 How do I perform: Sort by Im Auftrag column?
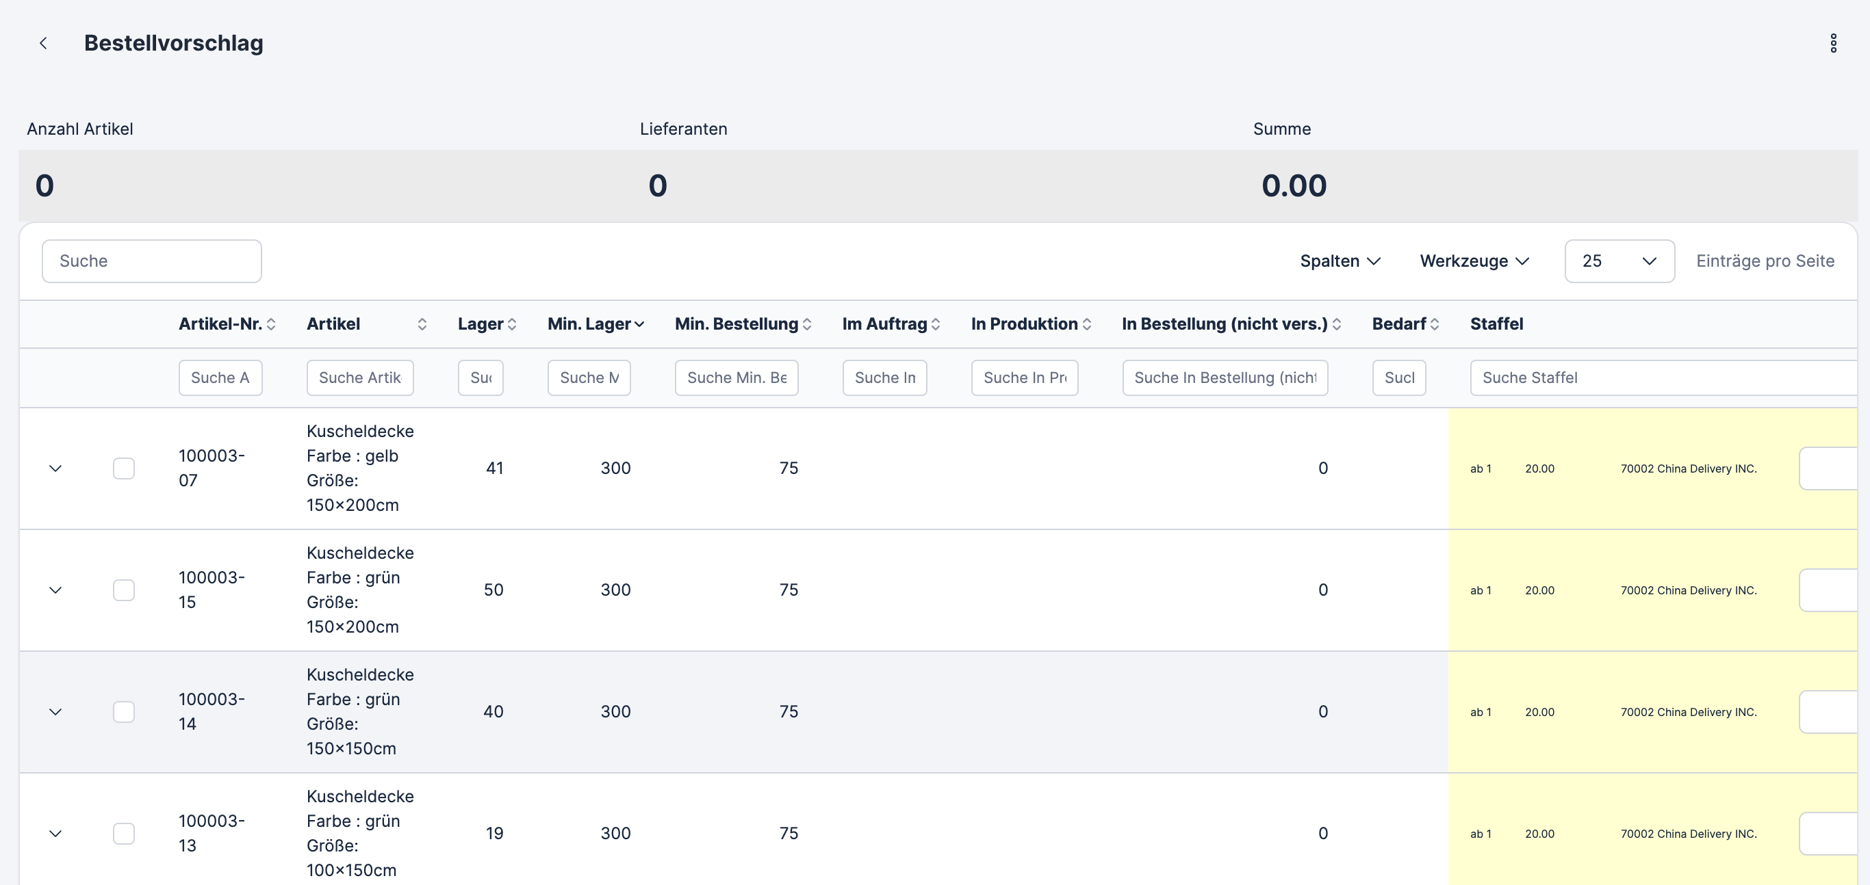click(935, 324)
